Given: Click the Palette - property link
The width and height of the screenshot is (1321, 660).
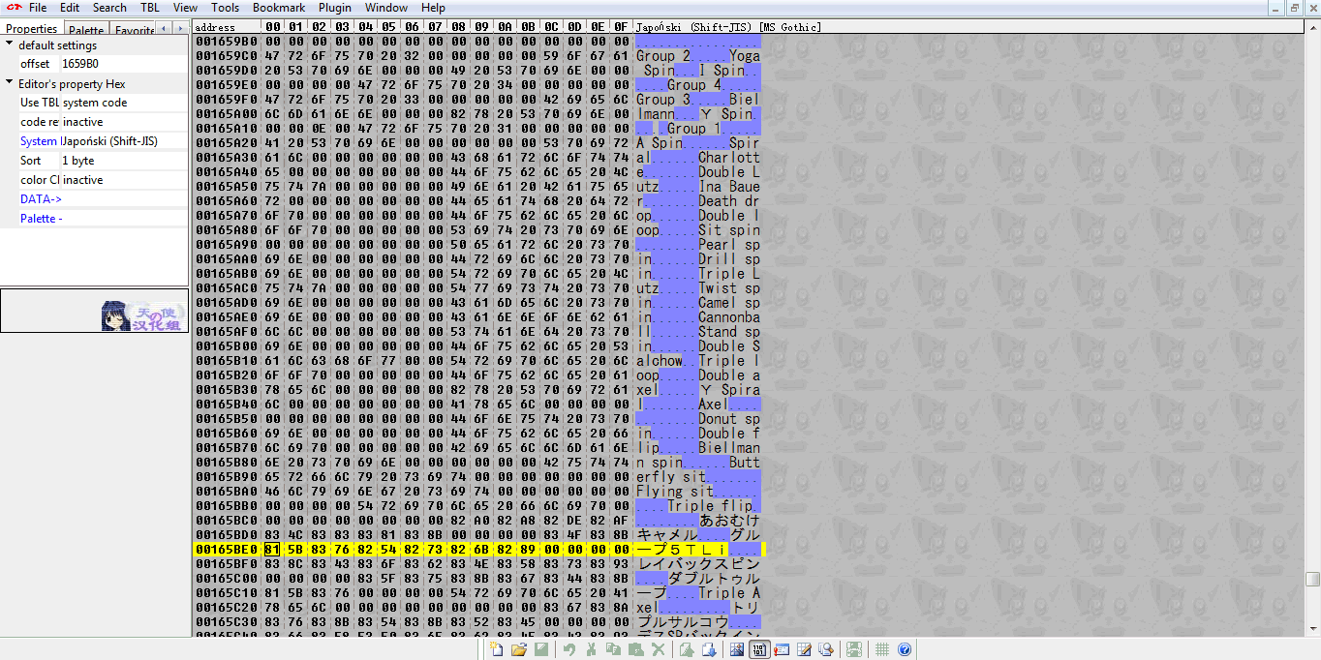Looking at the screenshot, I should tap(41, 219).
